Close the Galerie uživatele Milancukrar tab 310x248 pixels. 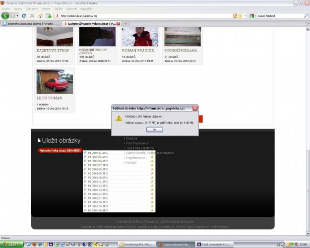pos(118,24)
